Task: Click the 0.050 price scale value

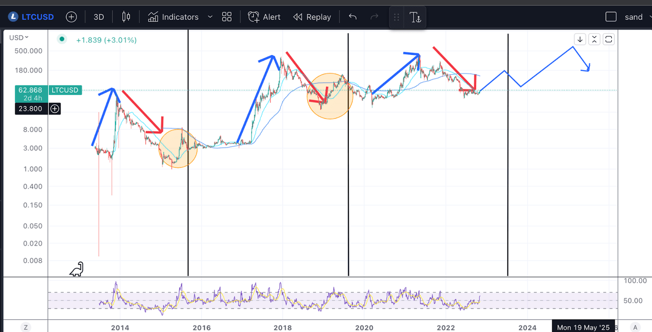Action: pos(32,226)
